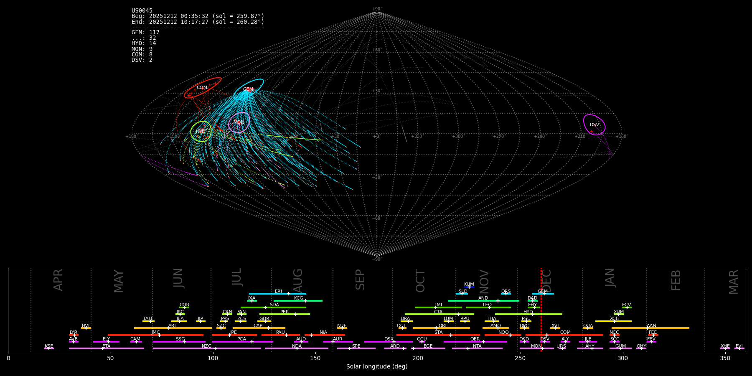Image resolution: width=752 pixels, height=376 pixels.
Task: Select the HYD shower bar in the timeline
Action: [528, 314]
